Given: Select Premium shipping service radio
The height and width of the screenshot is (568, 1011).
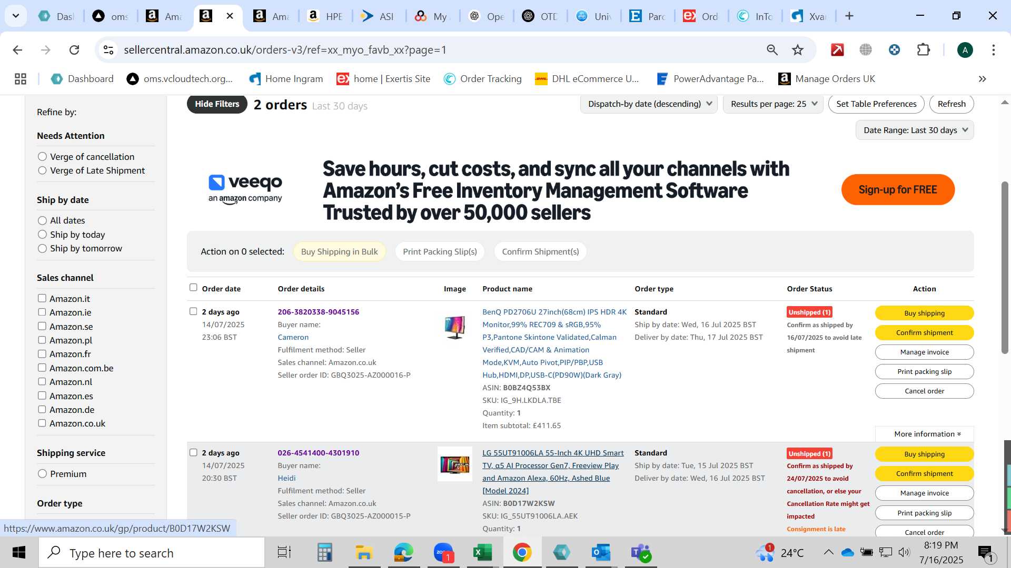Looking at the screenshot, I should coord(43,474).
